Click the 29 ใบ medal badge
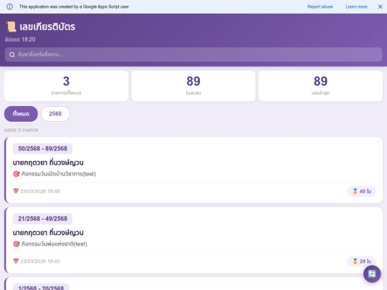The image size is (387, 290). 362,261
